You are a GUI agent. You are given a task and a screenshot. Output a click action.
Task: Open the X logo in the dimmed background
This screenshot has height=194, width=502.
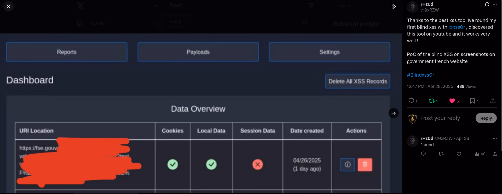tap(80, 5)
